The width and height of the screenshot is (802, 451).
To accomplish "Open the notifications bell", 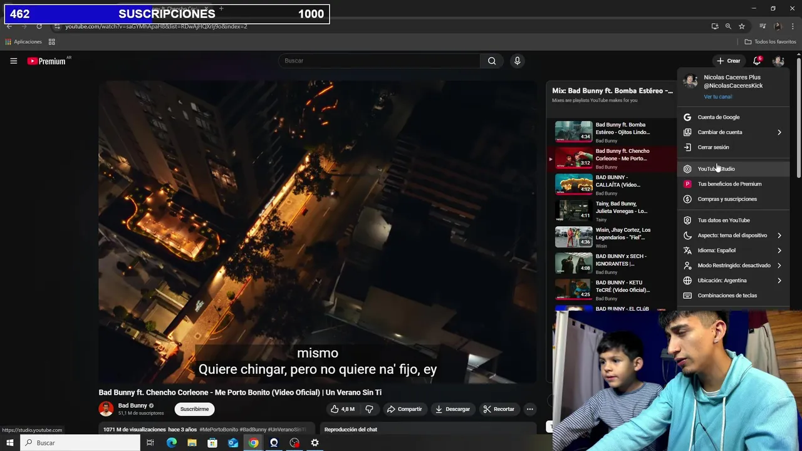I will (x=757, y=61).
